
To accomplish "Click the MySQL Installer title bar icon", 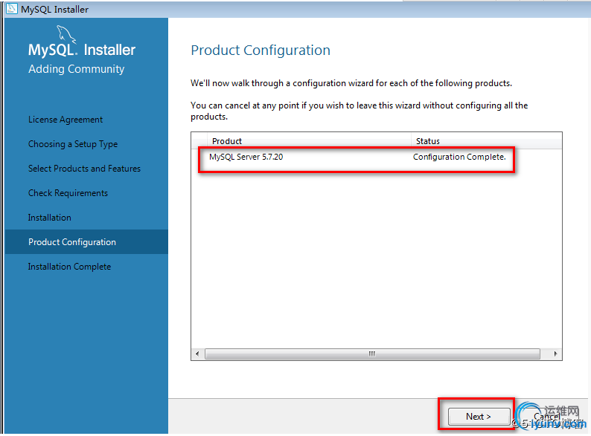I will 10,9.
